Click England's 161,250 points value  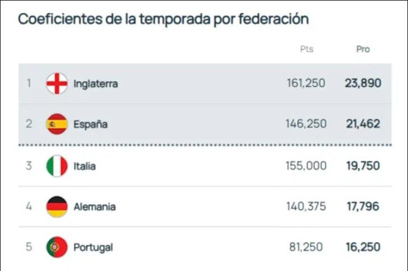click(306, 83)
